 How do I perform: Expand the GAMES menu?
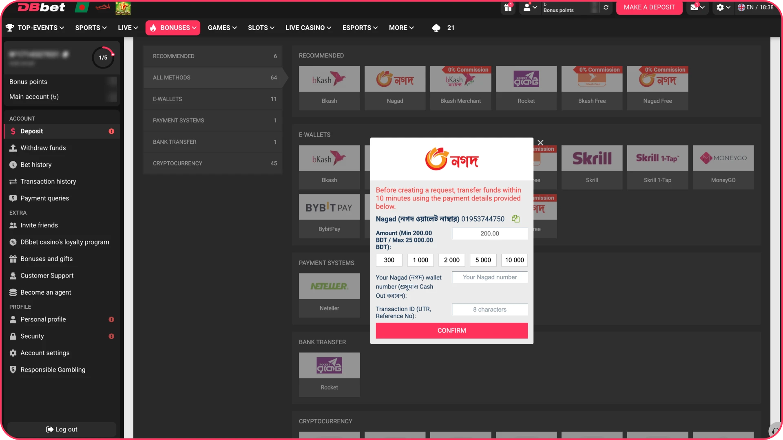[x=222, y=28]
